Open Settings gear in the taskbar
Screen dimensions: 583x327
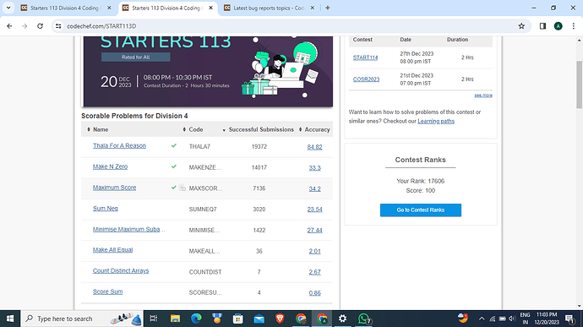342,319
